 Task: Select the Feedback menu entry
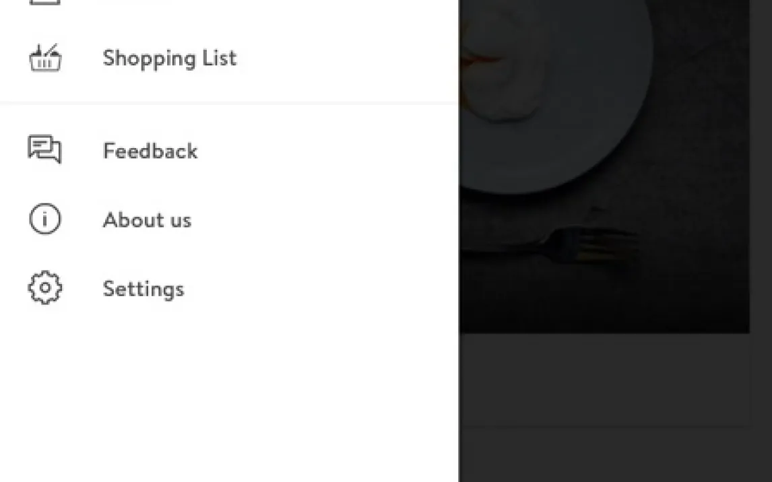click(x=150, y=151)
